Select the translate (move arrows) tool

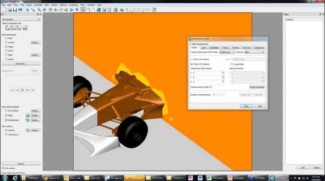[x=45, y=9]
